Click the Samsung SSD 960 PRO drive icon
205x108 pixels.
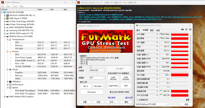[x=7, y=30]
